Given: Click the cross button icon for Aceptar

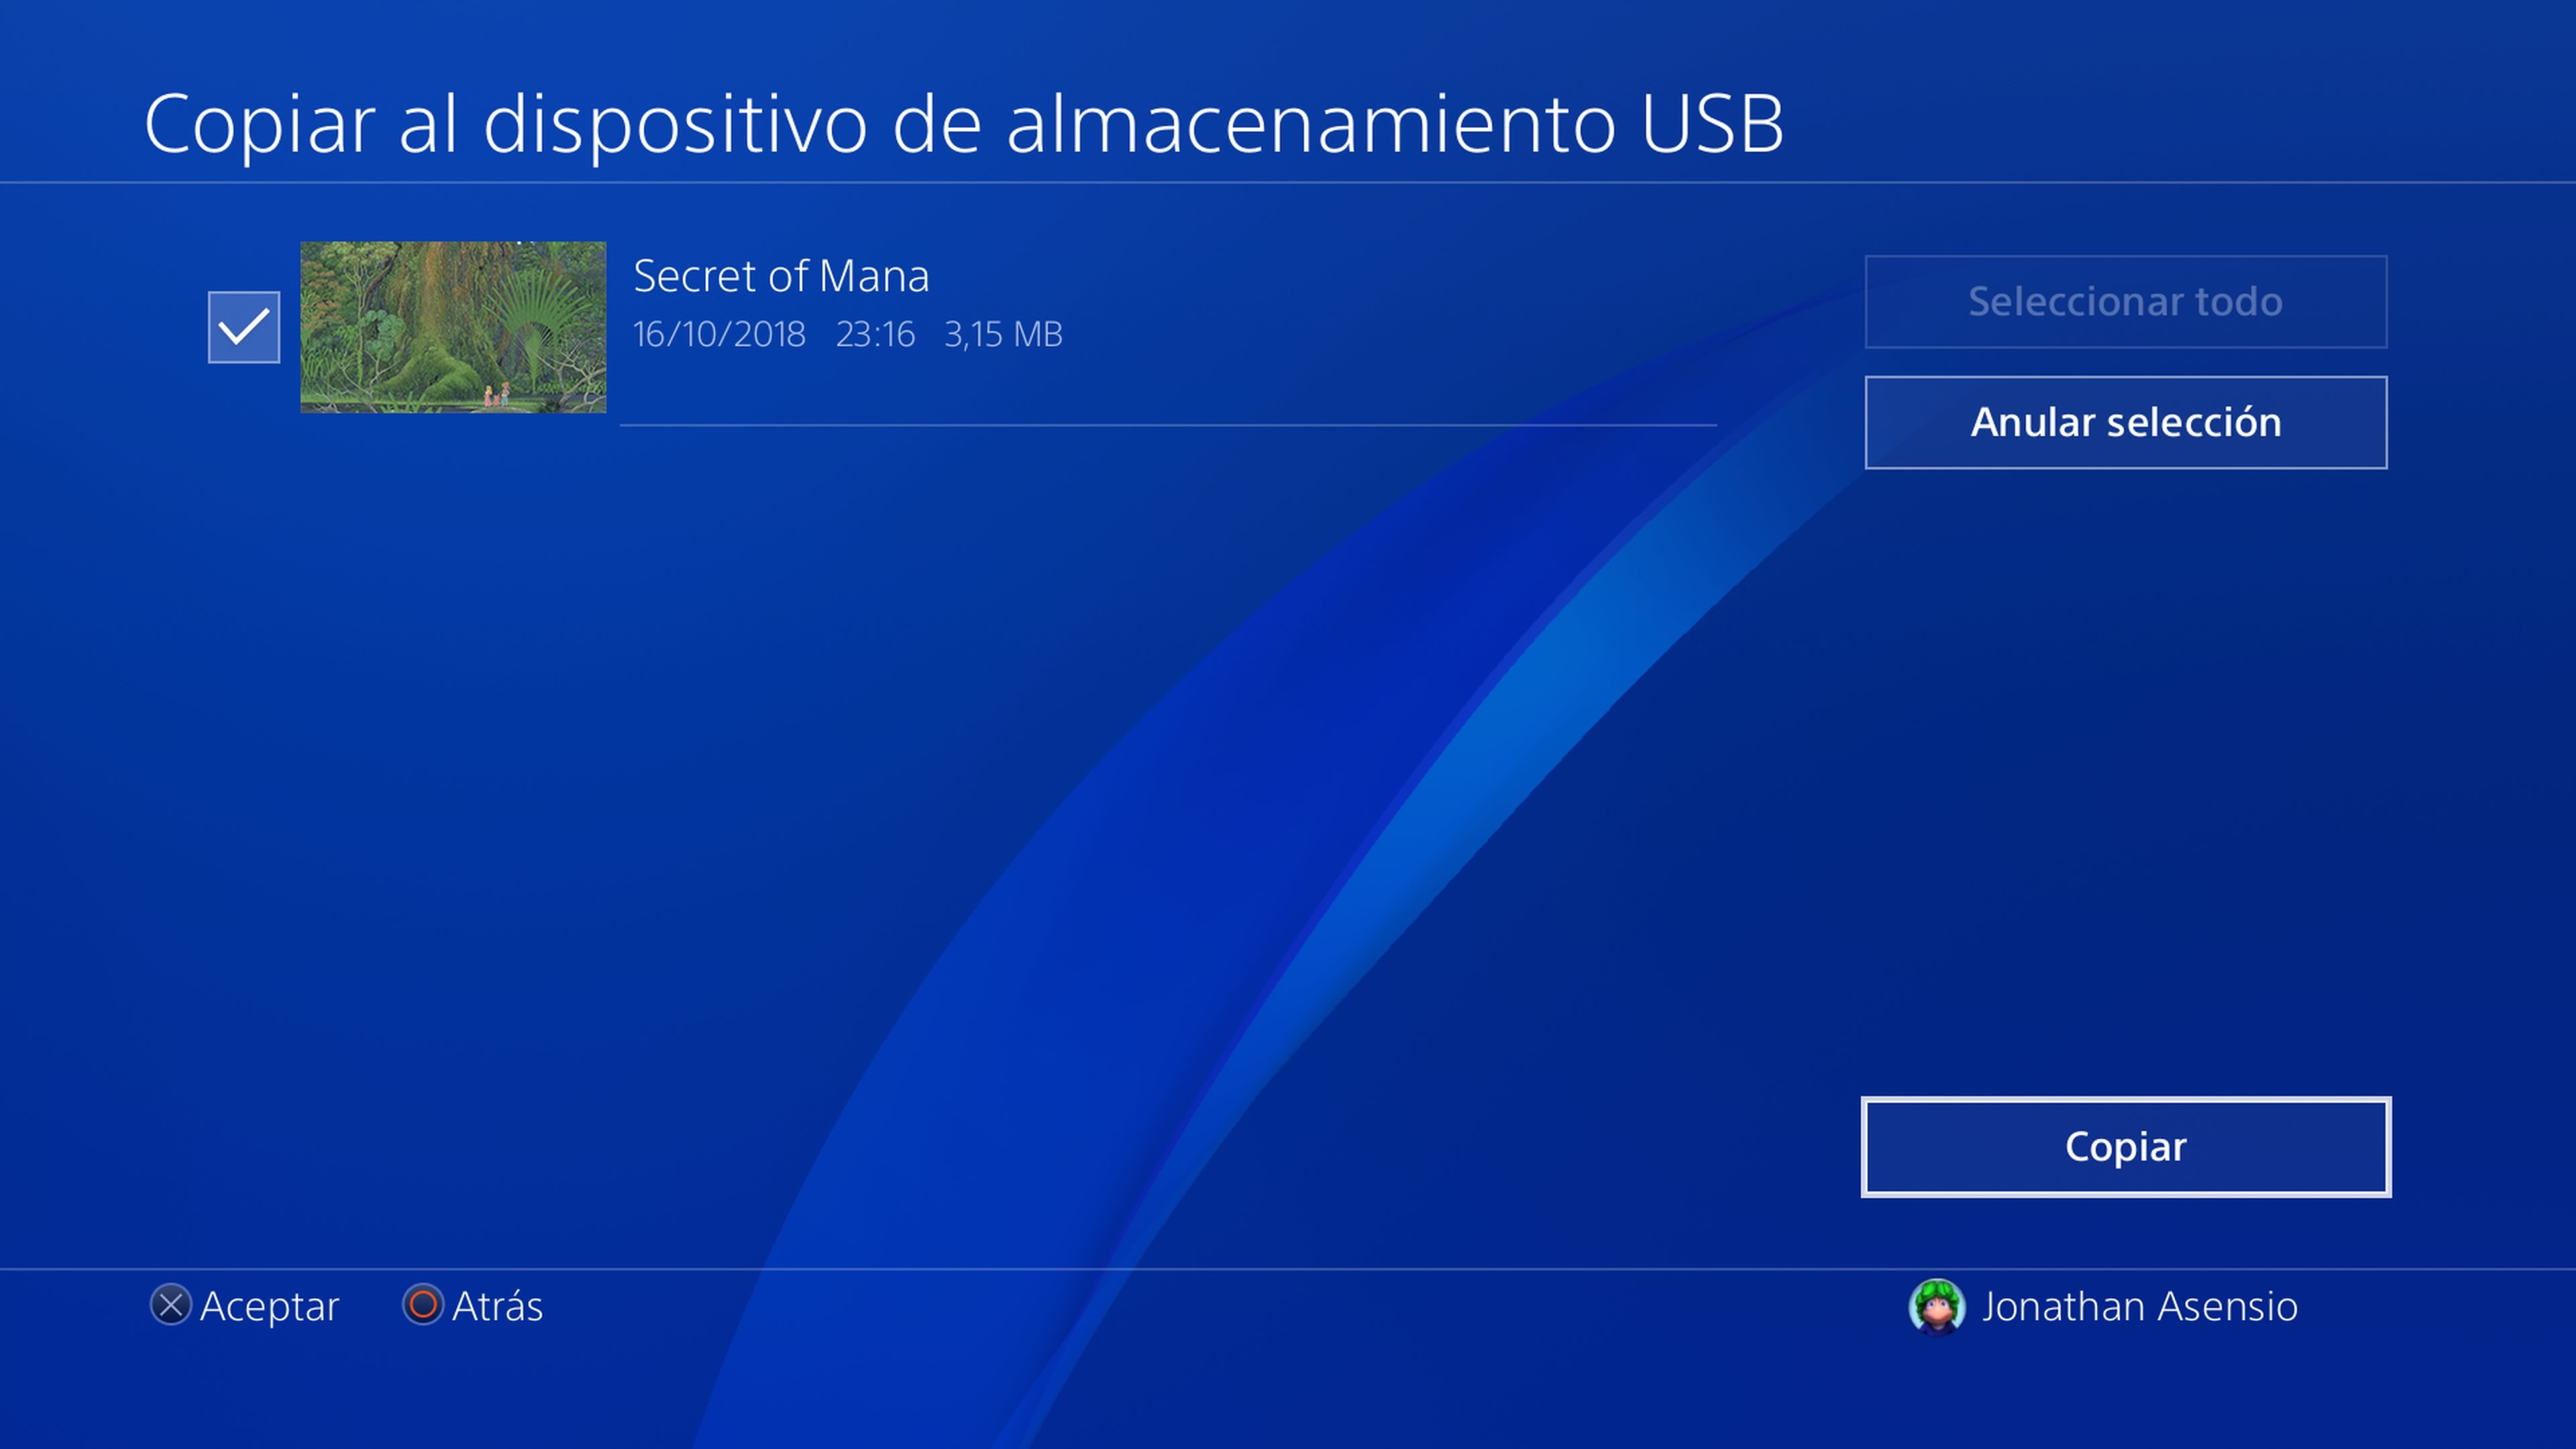Looking at the screenshot, I should [x=171, y=1305].
